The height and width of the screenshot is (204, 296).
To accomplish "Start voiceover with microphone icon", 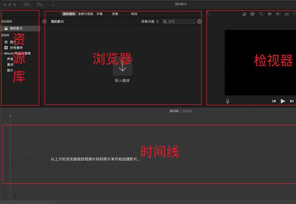I will [228, 101].
